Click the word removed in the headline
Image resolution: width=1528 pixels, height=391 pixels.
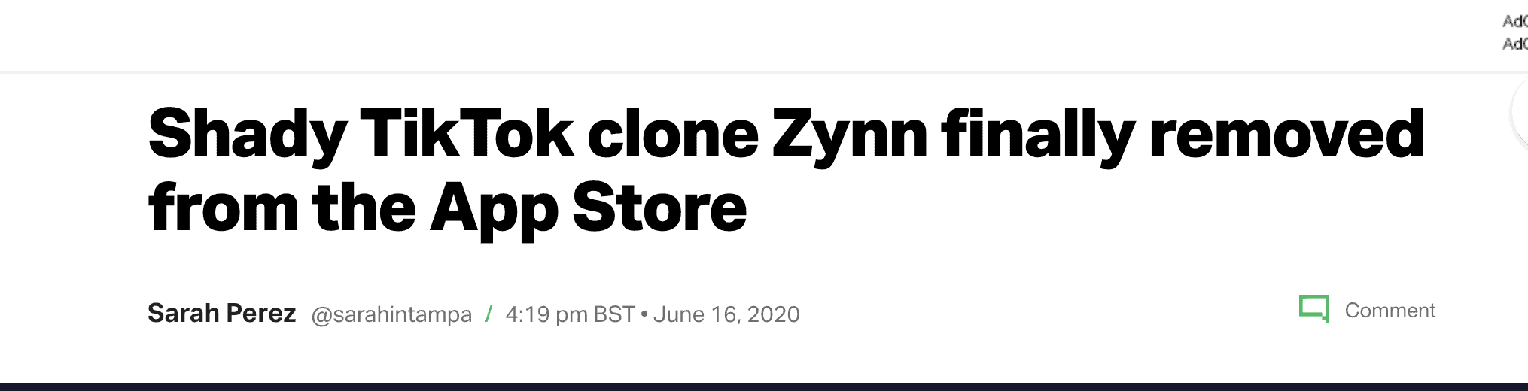point(1286,134)
